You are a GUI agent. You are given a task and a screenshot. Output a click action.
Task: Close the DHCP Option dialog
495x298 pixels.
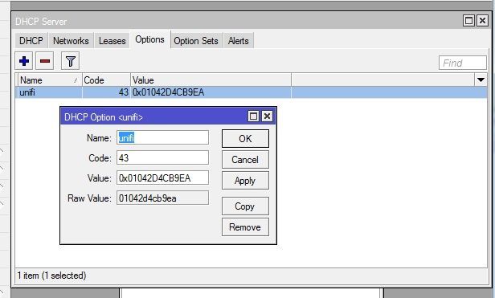coord(267,116)
